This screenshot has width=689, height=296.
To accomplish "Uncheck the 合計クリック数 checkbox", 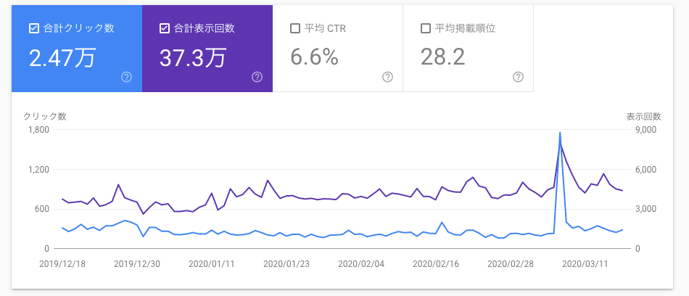I will click(33, 28).
